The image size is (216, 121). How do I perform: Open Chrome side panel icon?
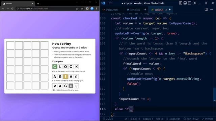tap(87, 8)
